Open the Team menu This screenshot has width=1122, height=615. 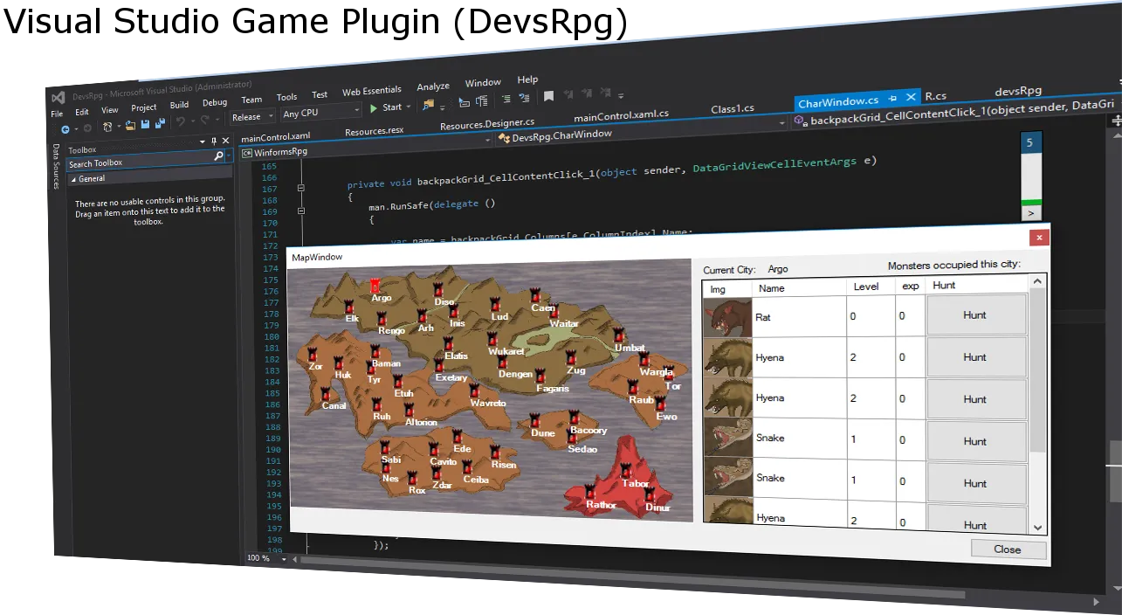coord(251,100)
